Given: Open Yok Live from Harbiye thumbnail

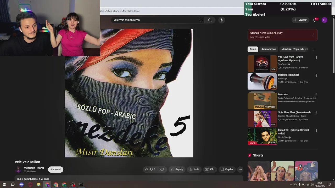Looking at the screenshot, I should point(262,63).
